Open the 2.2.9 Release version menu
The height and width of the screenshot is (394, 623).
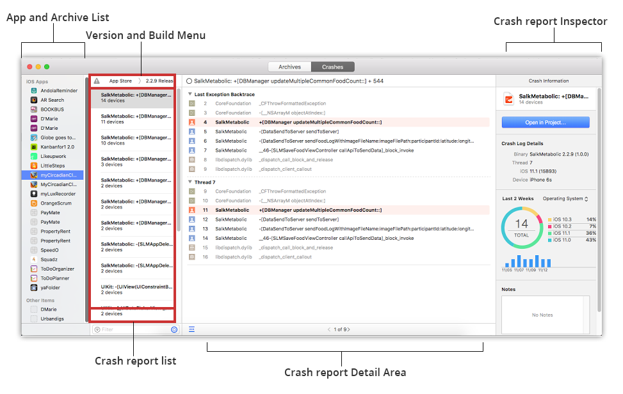coord(159,81)
